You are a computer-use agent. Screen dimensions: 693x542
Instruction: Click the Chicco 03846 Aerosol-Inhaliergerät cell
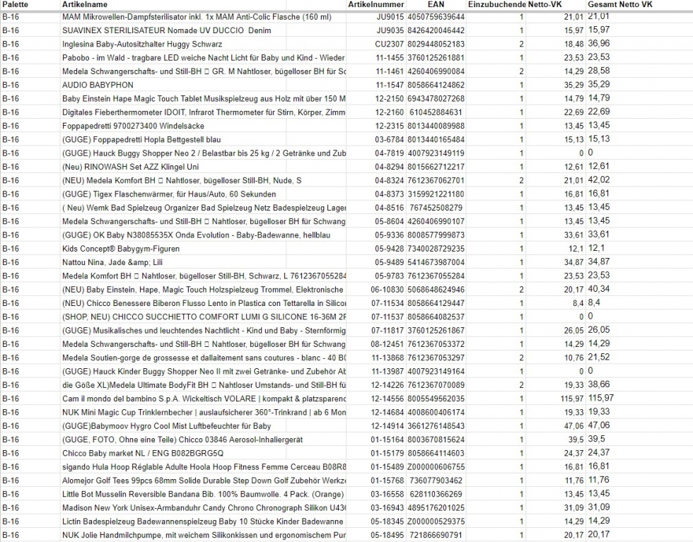182,440
